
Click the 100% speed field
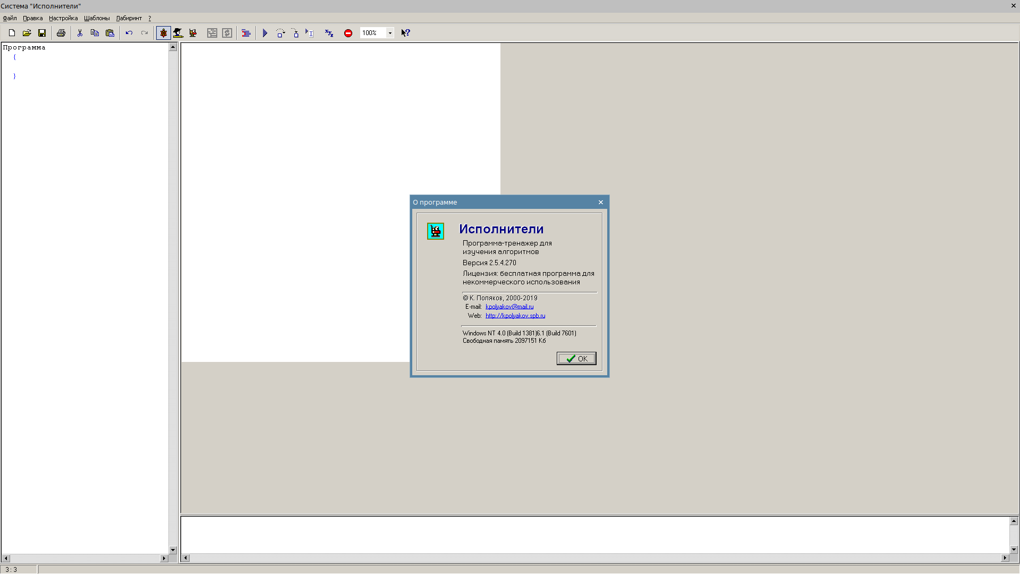point(373,33)
